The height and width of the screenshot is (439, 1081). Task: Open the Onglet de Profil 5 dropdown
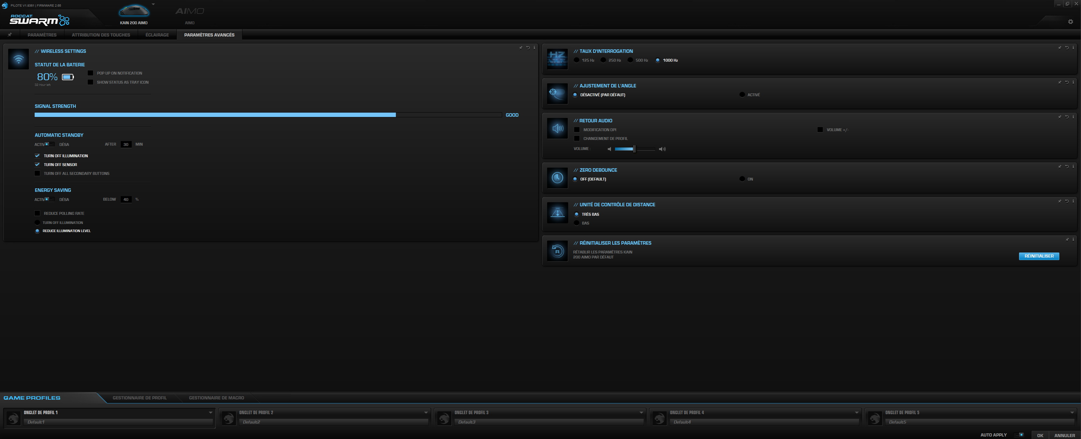(x=1072, y=412)
